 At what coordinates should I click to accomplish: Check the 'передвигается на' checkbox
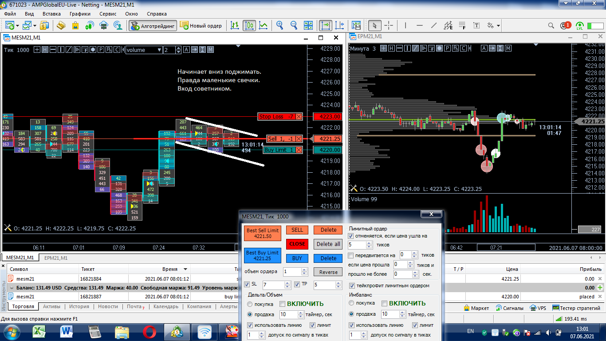tap(351, 255)
